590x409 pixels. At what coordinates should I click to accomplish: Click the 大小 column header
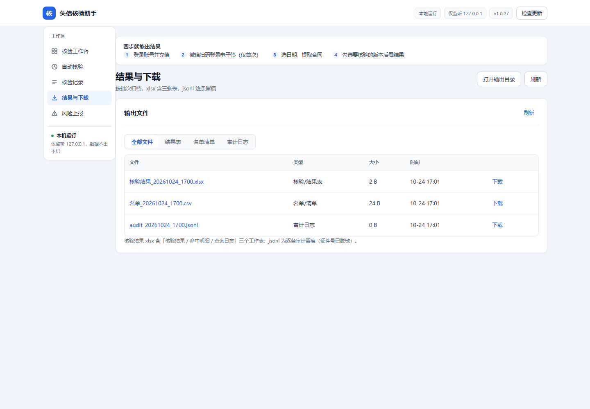click(x=374, y=162)
